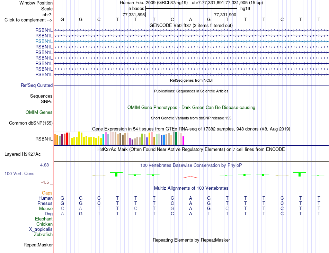Click the red negative PhyloP conservation bar
Viewport: 329px width, 253px height.
coord(190,177)
